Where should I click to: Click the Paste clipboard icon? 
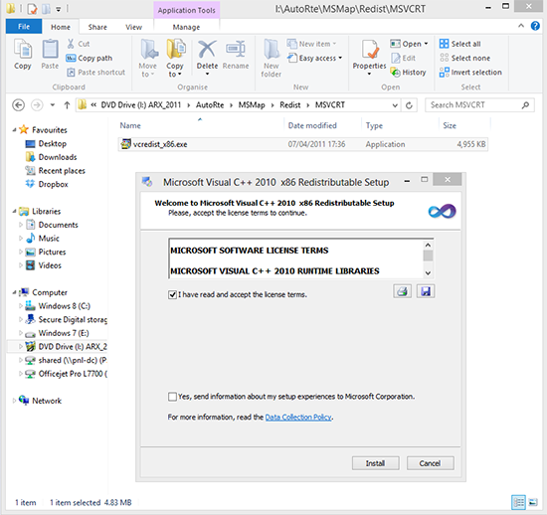pos(50,49)
